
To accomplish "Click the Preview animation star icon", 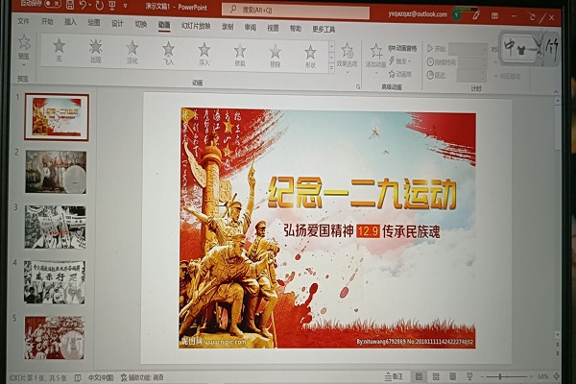I will click(24, 44).
